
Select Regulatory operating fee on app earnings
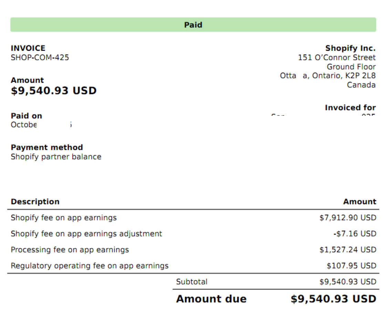90,266
